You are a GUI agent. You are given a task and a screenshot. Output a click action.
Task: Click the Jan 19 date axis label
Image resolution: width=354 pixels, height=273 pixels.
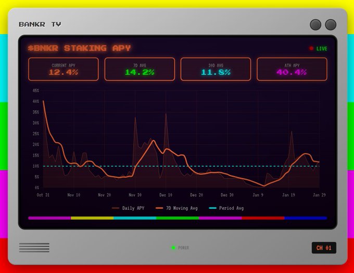click(288, 195)
